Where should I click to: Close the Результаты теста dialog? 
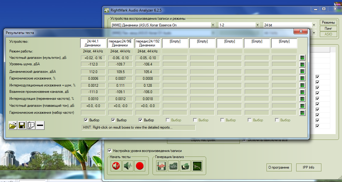[300, 31]
